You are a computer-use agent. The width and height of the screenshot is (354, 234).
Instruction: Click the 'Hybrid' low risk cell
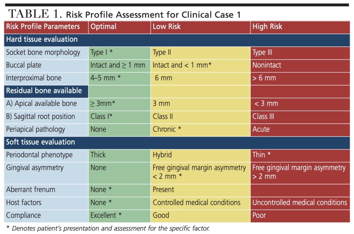click(x=162, y=155)
